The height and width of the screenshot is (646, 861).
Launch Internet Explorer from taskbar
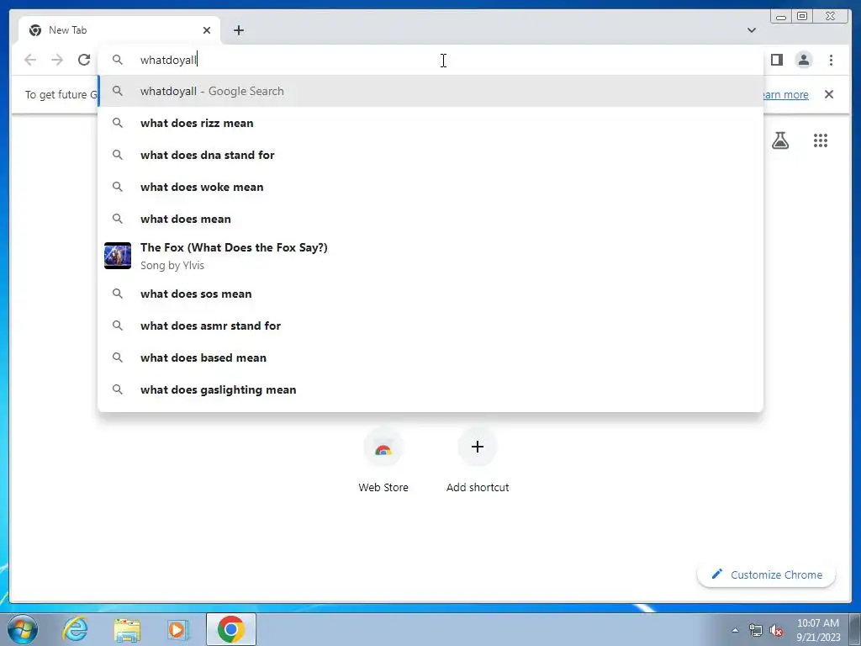click(75, 629)
